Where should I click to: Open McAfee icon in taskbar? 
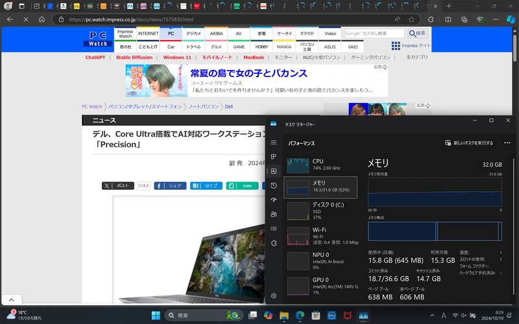pos(347,316)
